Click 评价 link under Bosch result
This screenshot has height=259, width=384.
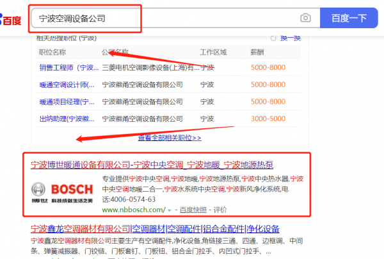click(x=220, y=210)
